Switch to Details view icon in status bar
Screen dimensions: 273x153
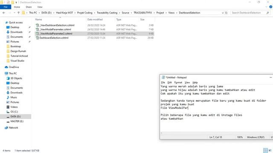265,150
